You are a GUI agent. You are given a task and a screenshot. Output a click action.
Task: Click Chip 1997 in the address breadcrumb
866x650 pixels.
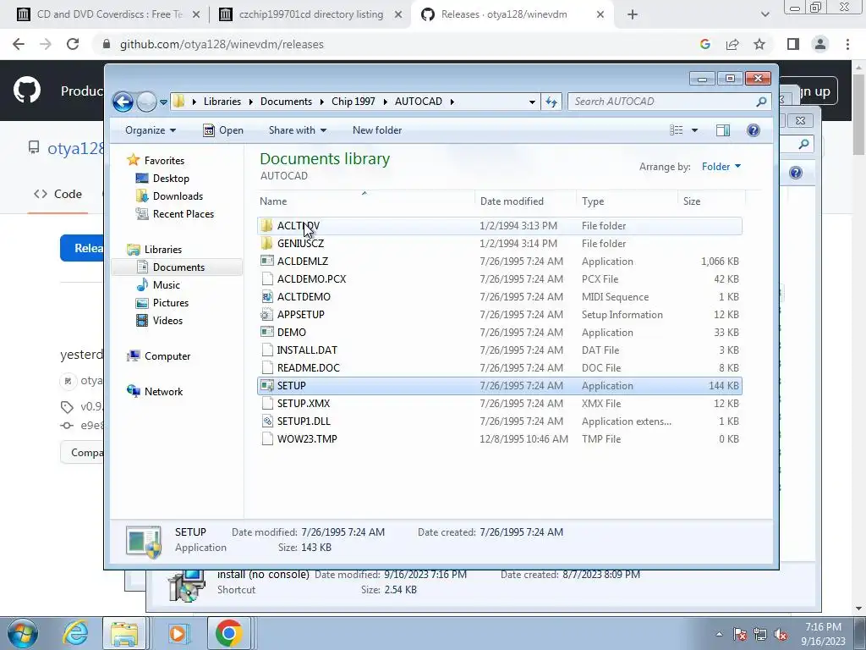tap(353, 102)
